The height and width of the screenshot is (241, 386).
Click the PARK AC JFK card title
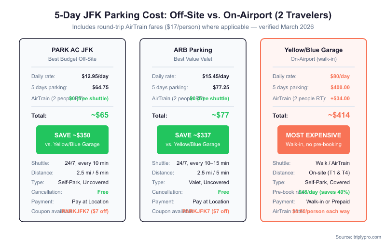72,50
